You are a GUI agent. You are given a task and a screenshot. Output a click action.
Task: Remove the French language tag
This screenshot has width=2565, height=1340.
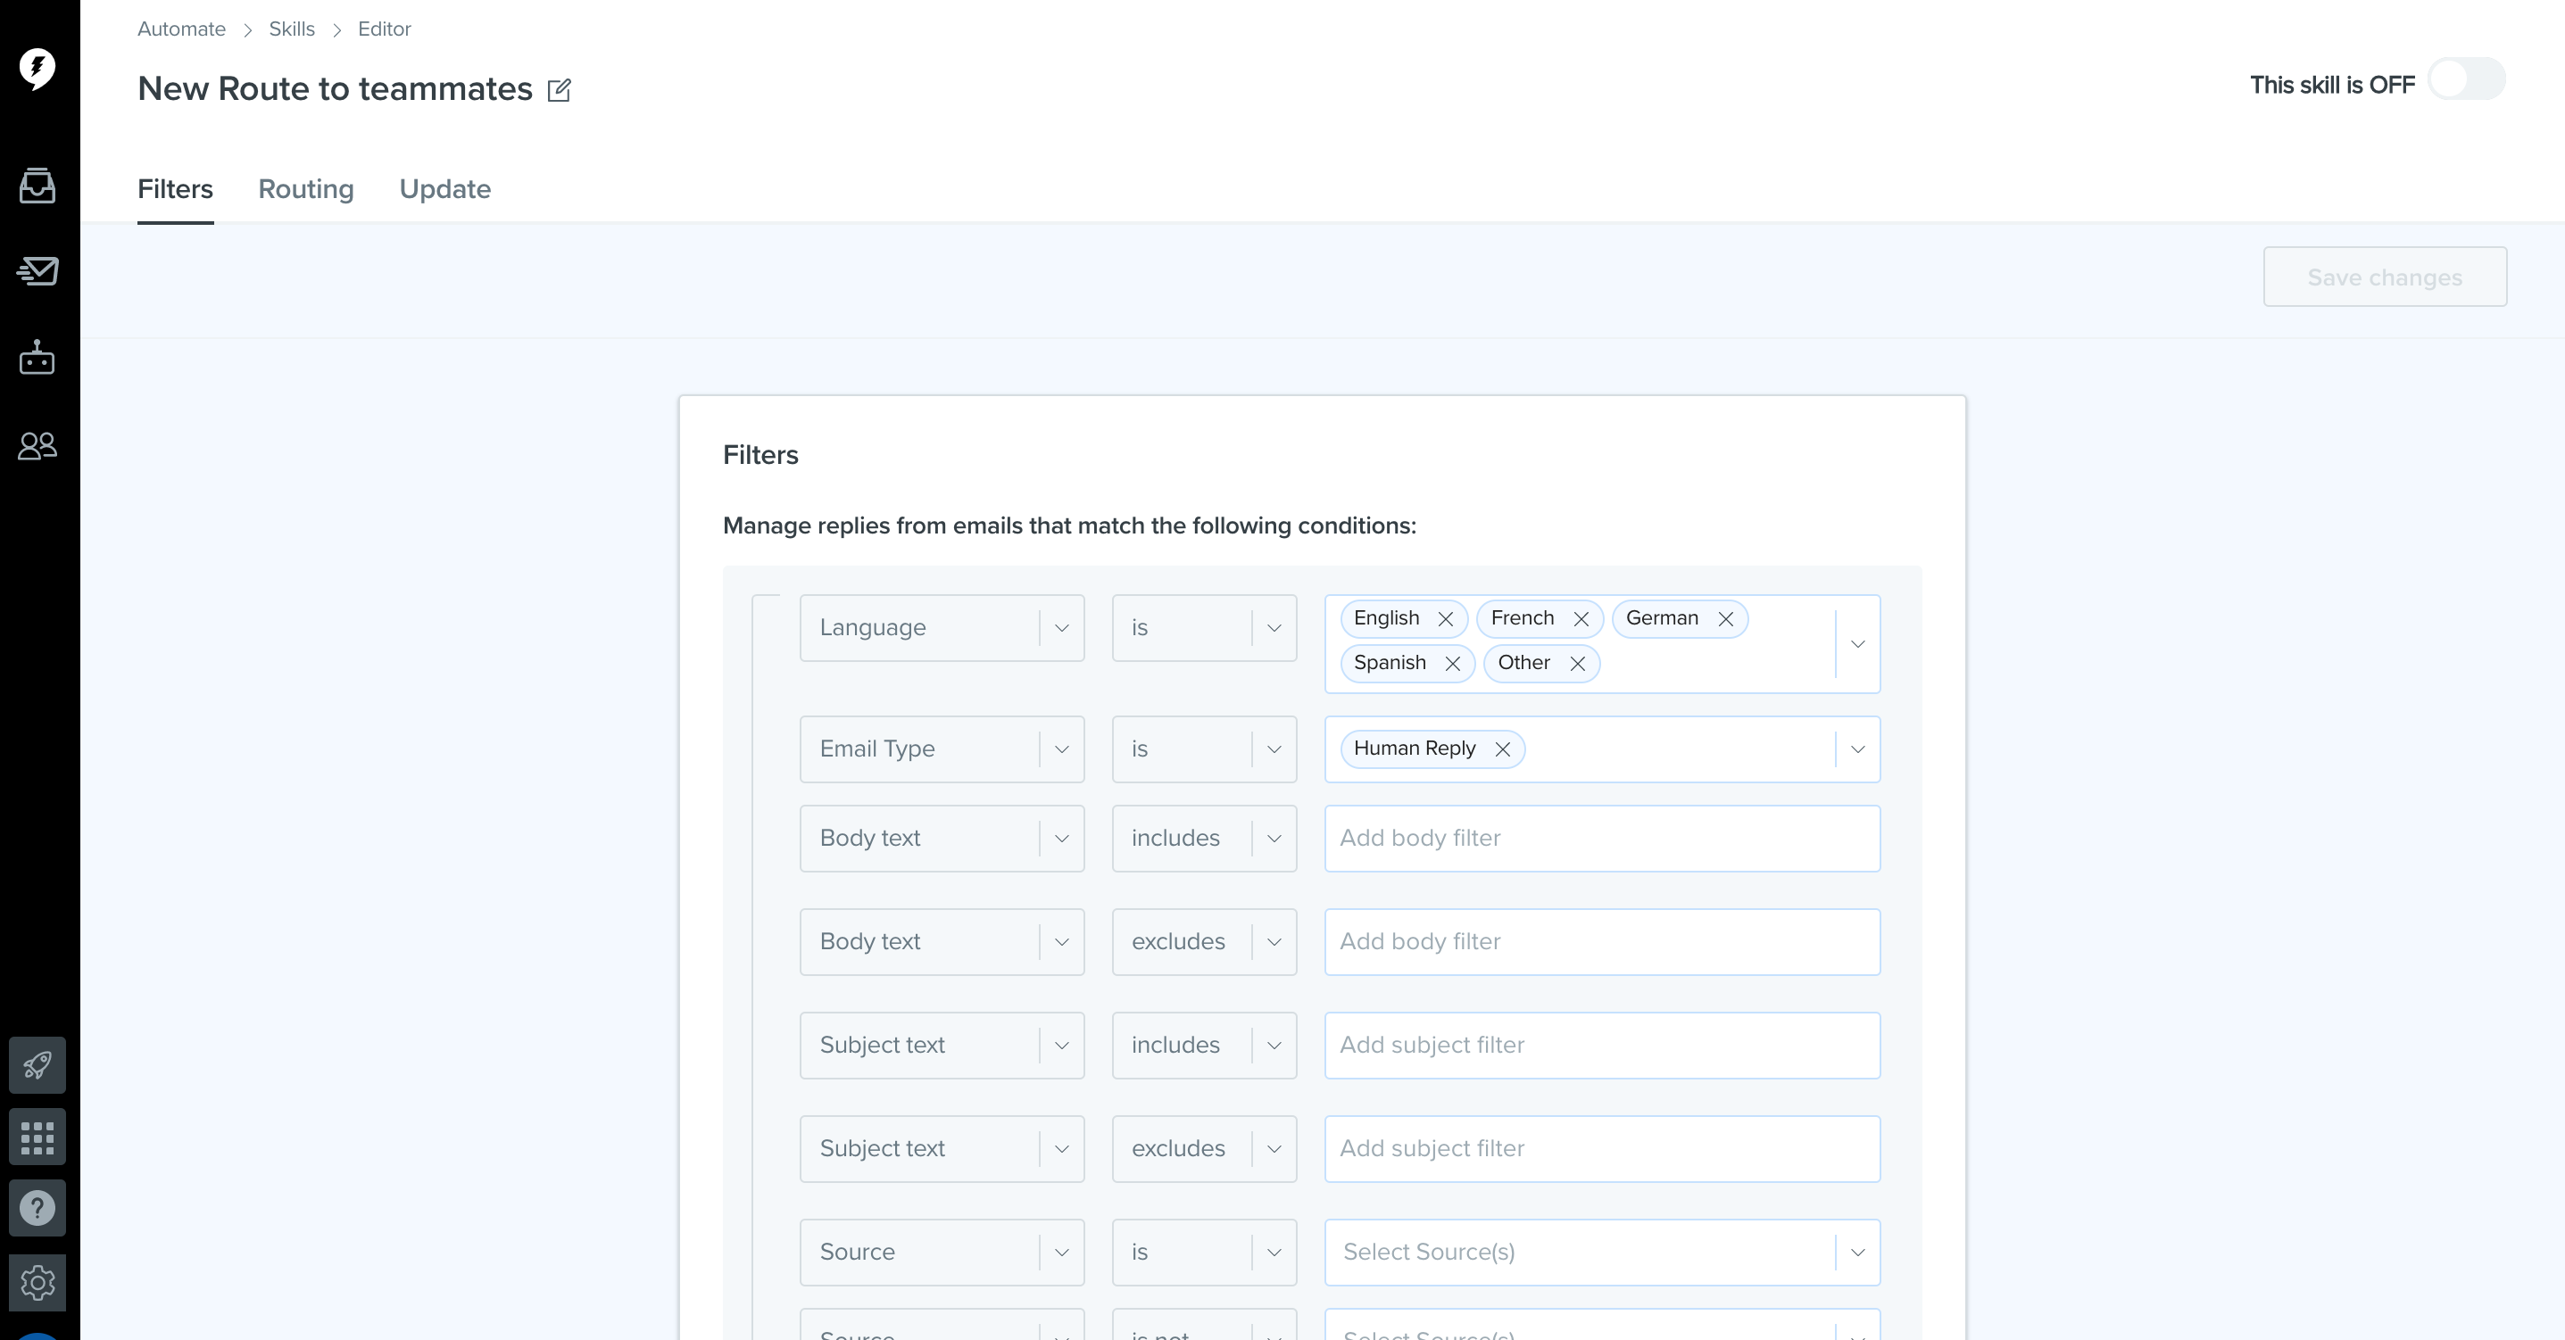(1581, 619)
